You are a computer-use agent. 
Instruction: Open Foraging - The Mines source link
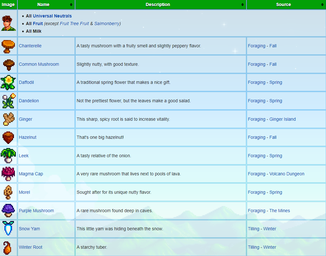point(269,211)
